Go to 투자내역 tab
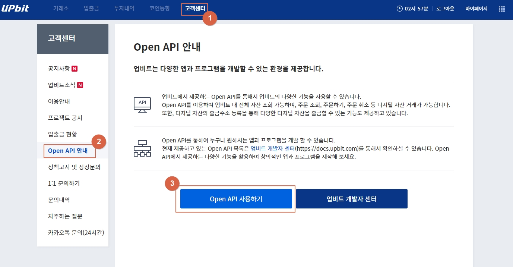Viewport: 513px width, 267px height. [124, 8]
